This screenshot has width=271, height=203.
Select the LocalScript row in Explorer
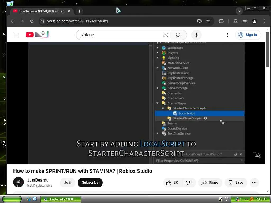[x=200, y=113]
